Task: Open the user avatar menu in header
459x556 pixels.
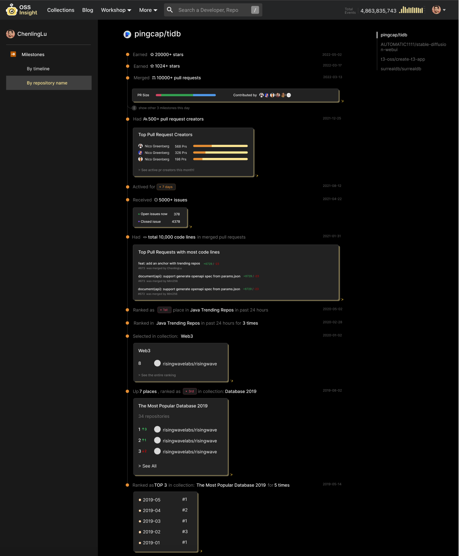Action: pyautogui.click(x=438, y=10)
